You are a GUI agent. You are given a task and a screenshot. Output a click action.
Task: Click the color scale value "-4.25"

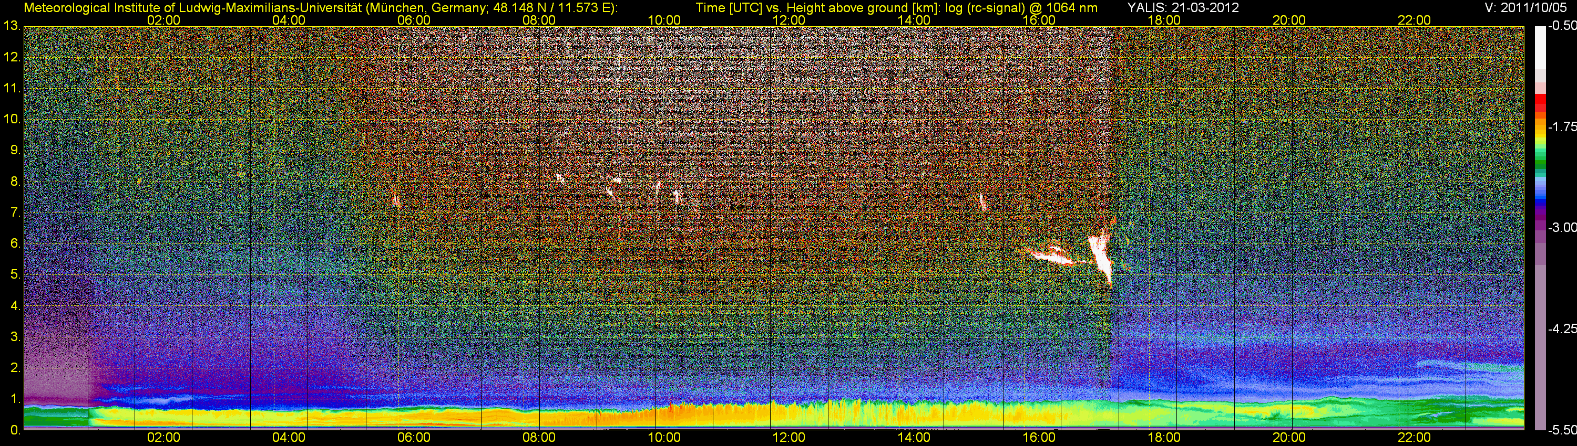pos(1562,328)
